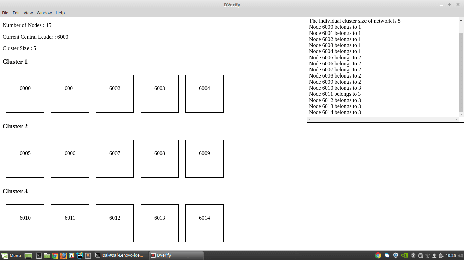
Task: Select node box 6001
Action: point(70,94)
